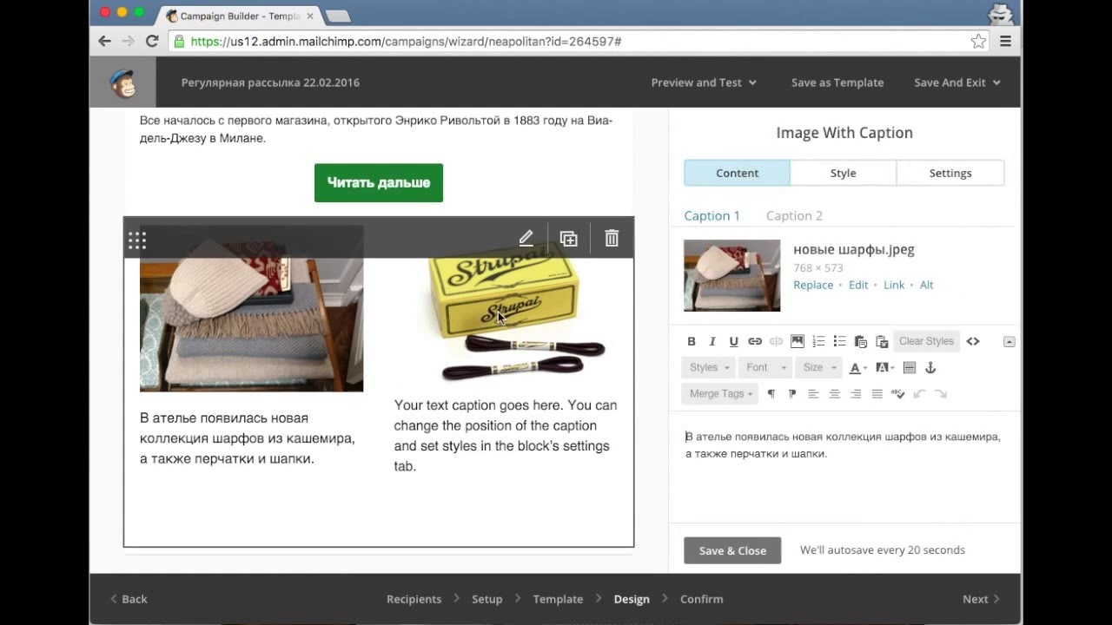Click the Replace image link
Viewport: 1112px width, 625px height.
pos(813,285)
